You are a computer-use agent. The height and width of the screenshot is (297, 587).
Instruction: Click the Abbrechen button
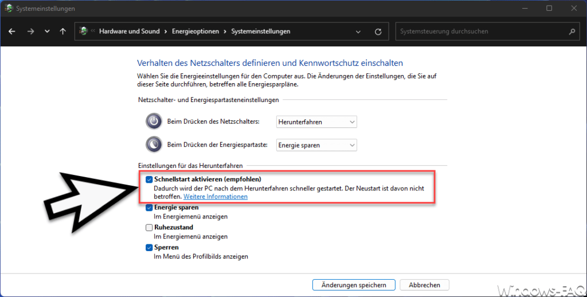click(424, 285)
